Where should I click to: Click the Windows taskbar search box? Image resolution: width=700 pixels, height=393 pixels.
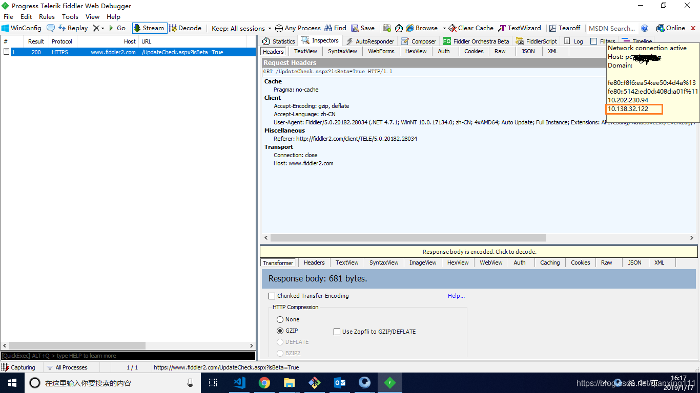(x=113, y=383)
